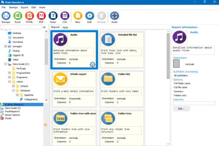Image resolution: width=219 pixels, height=146 pixels.
Task: Create a New report icon
Action: pos(78,16)
